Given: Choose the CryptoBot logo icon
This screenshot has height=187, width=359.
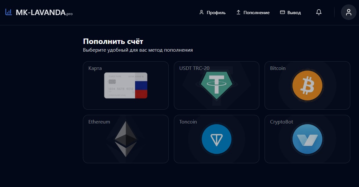Looking at the screenshot, I should (307, 139).
